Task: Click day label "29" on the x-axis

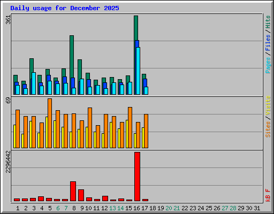Action: tap(241, 208)
